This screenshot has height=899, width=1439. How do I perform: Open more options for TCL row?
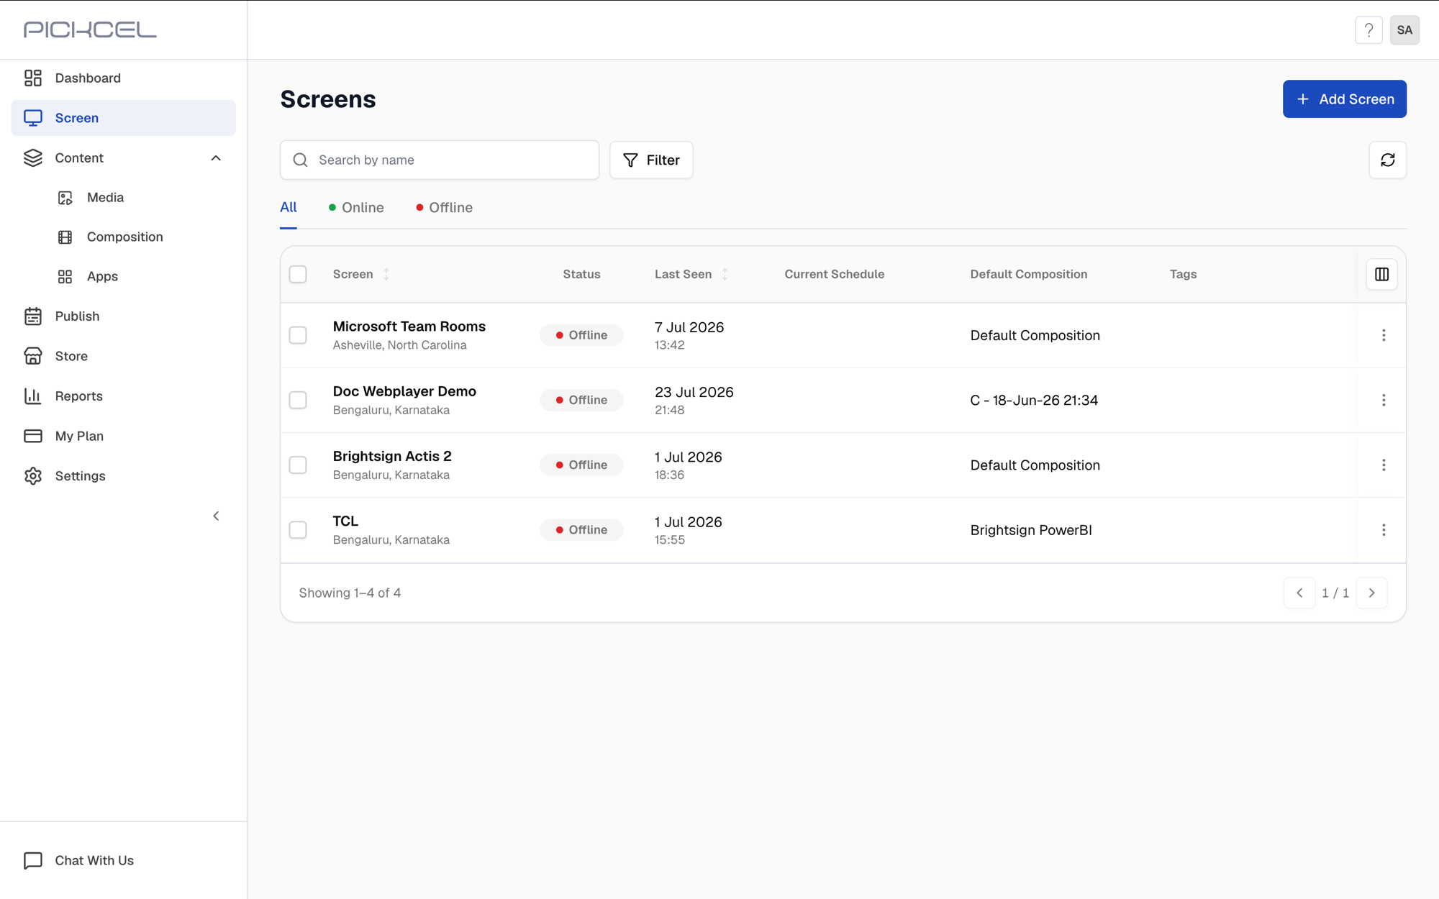1383,530
